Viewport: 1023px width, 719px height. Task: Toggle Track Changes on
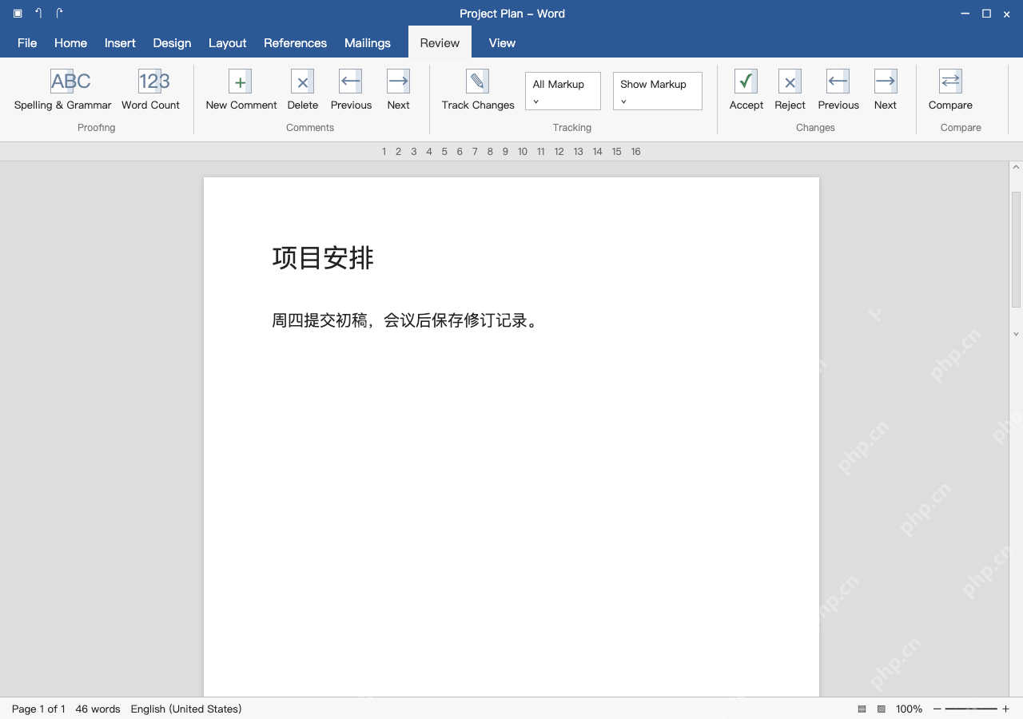[x=478, y=90]
